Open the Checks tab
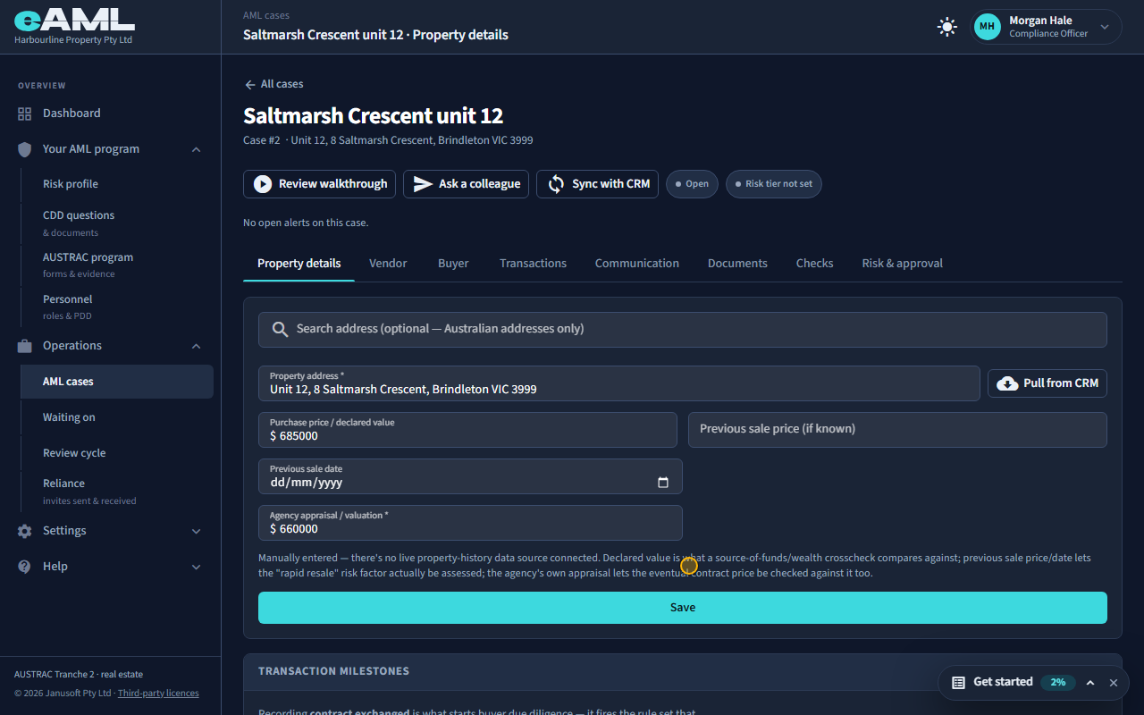This screenshot has width=1144, height=715. tap(814, 264)
